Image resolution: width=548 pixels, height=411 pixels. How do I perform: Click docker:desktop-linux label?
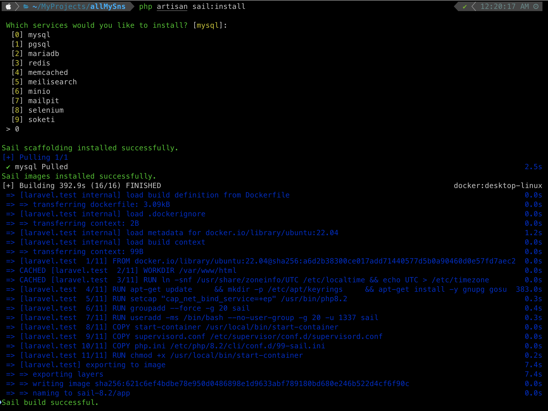tap(498, 186)
